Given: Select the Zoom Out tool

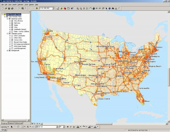Looking at the screenshot, I should 81,8.
